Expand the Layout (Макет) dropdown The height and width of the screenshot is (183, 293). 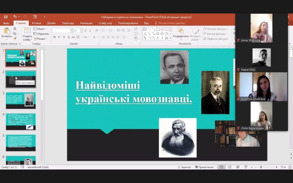[40, 29]
